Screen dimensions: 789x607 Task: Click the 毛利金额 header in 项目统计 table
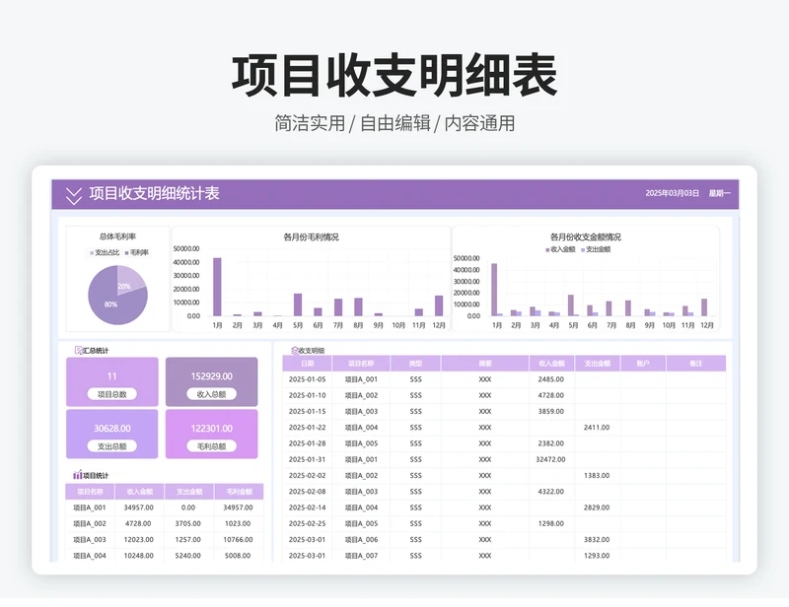pos(239,492)
